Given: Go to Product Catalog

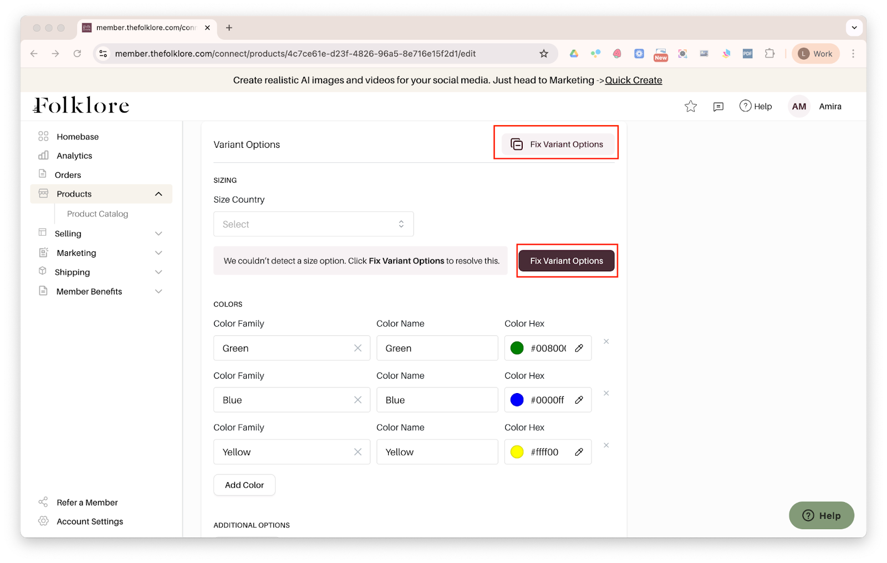Looking at the screenshot, I should (x=98, y=214).
